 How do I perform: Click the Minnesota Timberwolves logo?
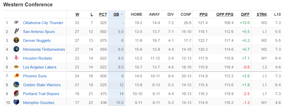[x=16, y=49]
